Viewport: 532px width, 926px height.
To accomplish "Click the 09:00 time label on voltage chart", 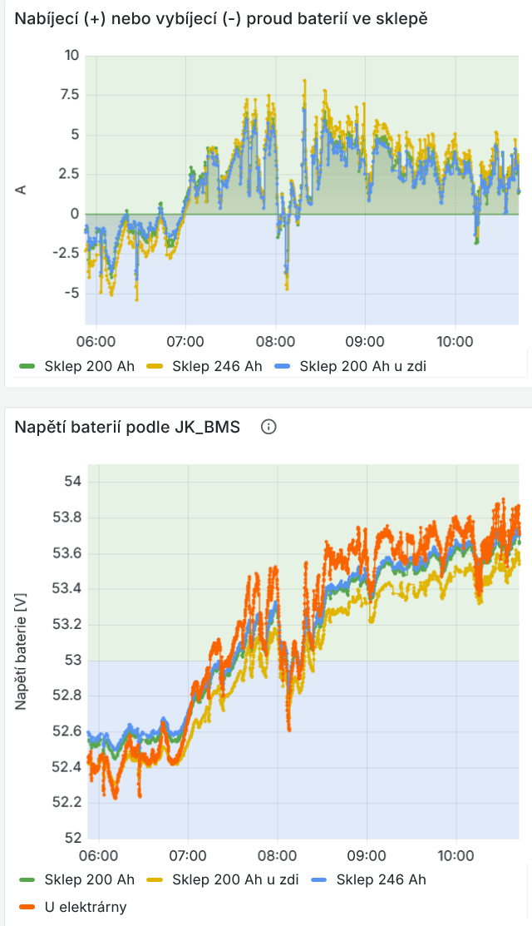I will [x=367, y=855].
